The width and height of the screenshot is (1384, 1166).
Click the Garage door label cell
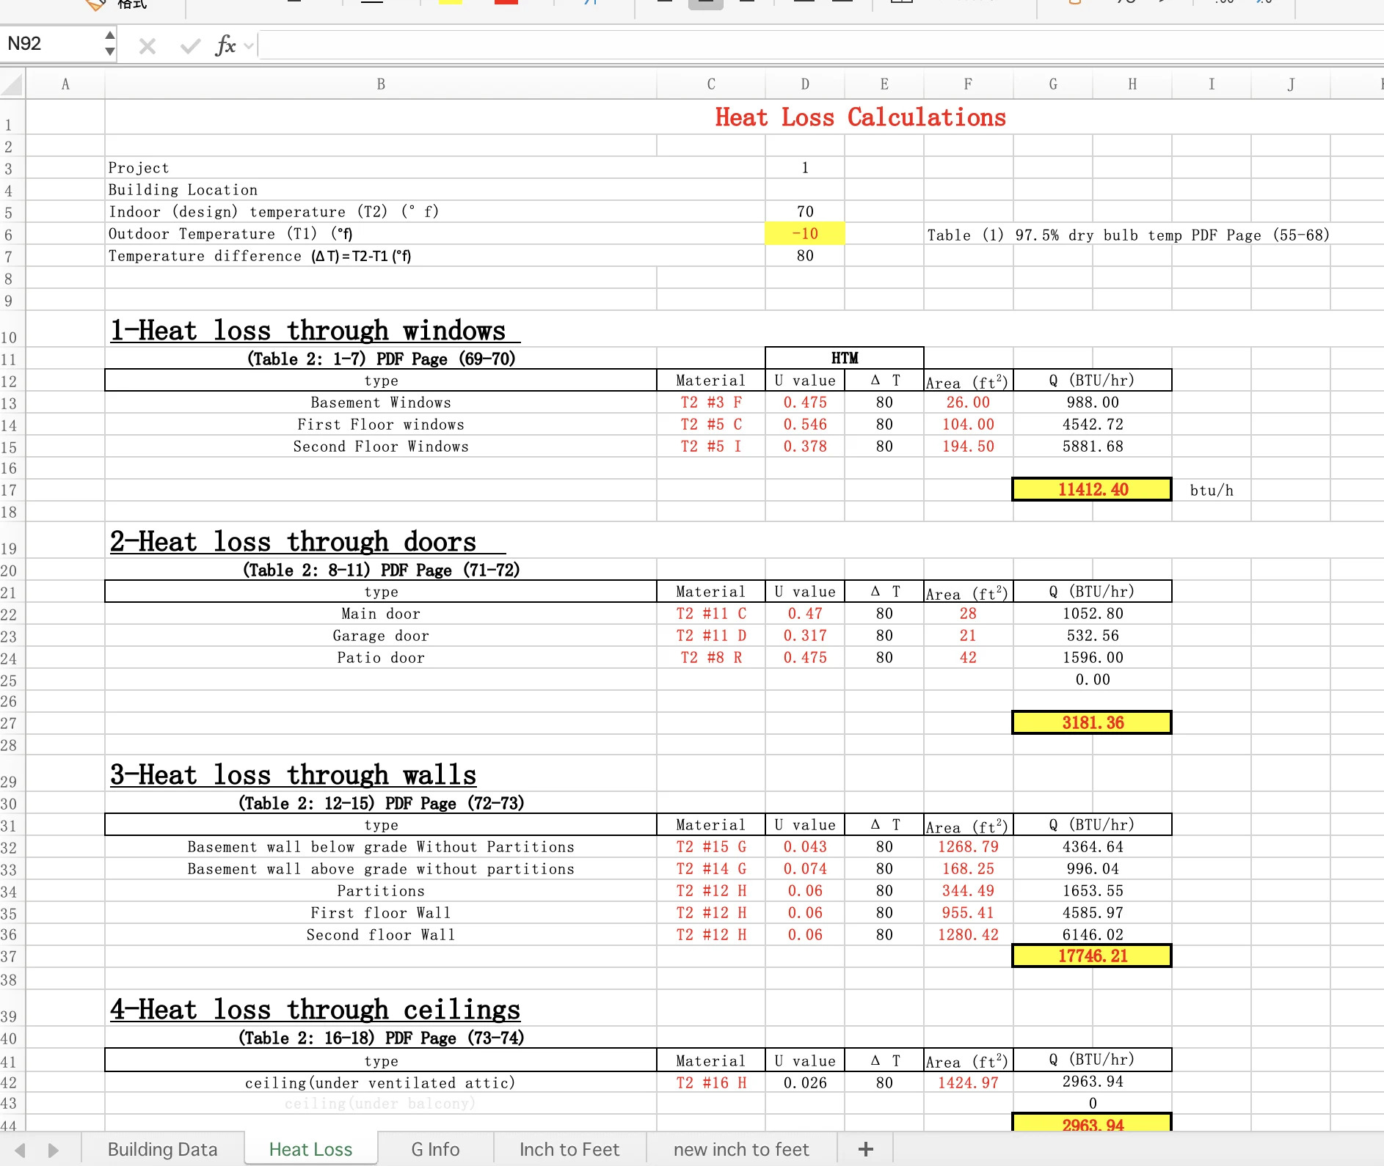pyautogui.click(x=381, y=636)
